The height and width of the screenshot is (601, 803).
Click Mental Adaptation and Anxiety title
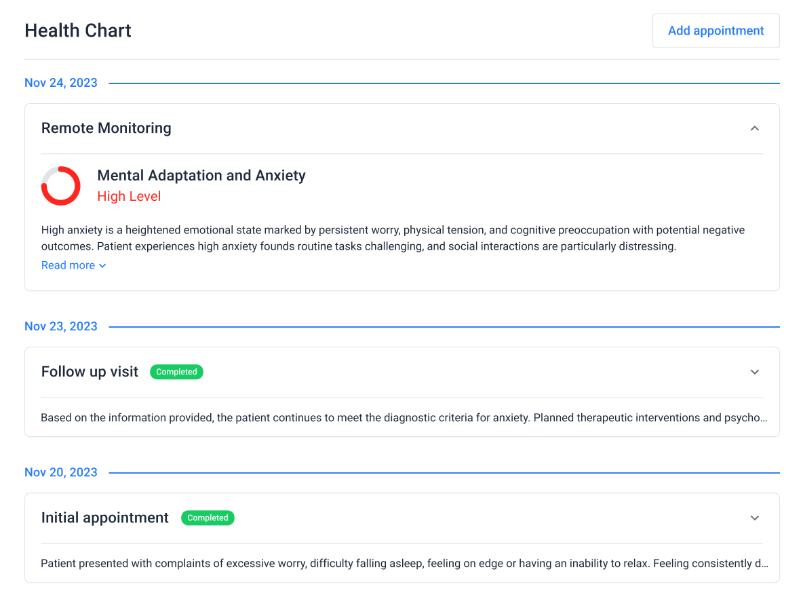coord(201,176)
